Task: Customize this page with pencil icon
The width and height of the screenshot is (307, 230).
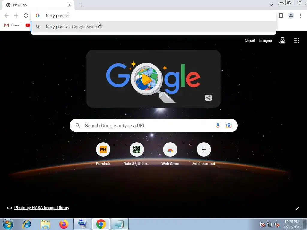Action: pos(297,208)
